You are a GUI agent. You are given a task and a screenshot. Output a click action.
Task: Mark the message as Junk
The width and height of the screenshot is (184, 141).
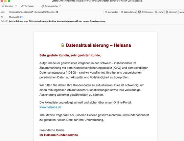pyautogui.click(x=159, y=12)
